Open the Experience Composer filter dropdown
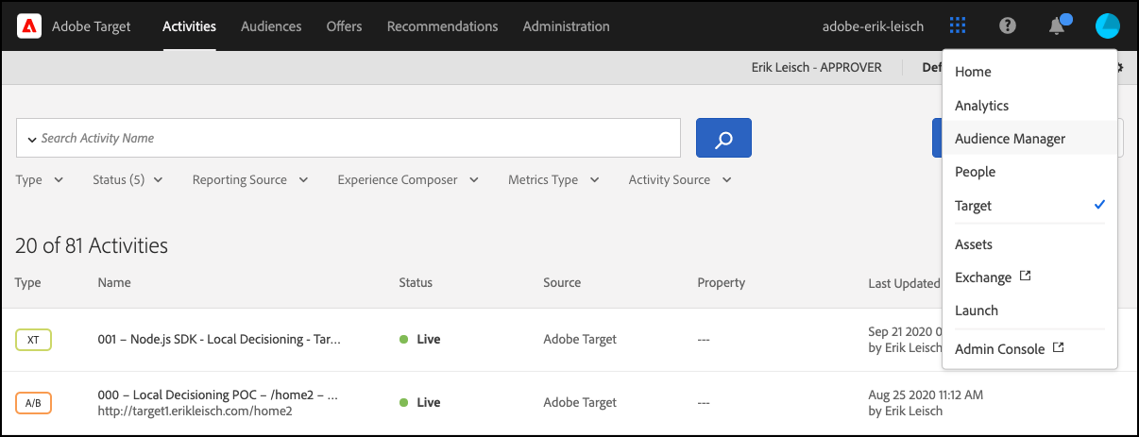Screen dimensions: 1139x437 point(408,180)
